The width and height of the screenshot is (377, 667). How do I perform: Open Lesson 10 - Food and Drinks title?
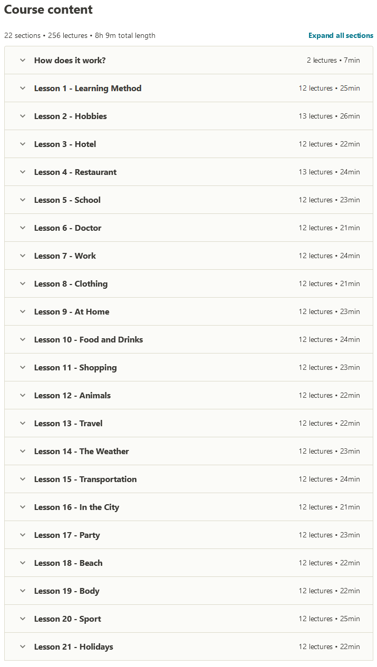pyautogui.click(x=89, y=340)
